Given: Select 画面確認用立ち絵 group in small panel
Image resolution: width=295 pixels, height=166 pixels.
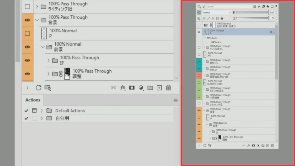Looking at the screenshot, I should pos(239,75).
